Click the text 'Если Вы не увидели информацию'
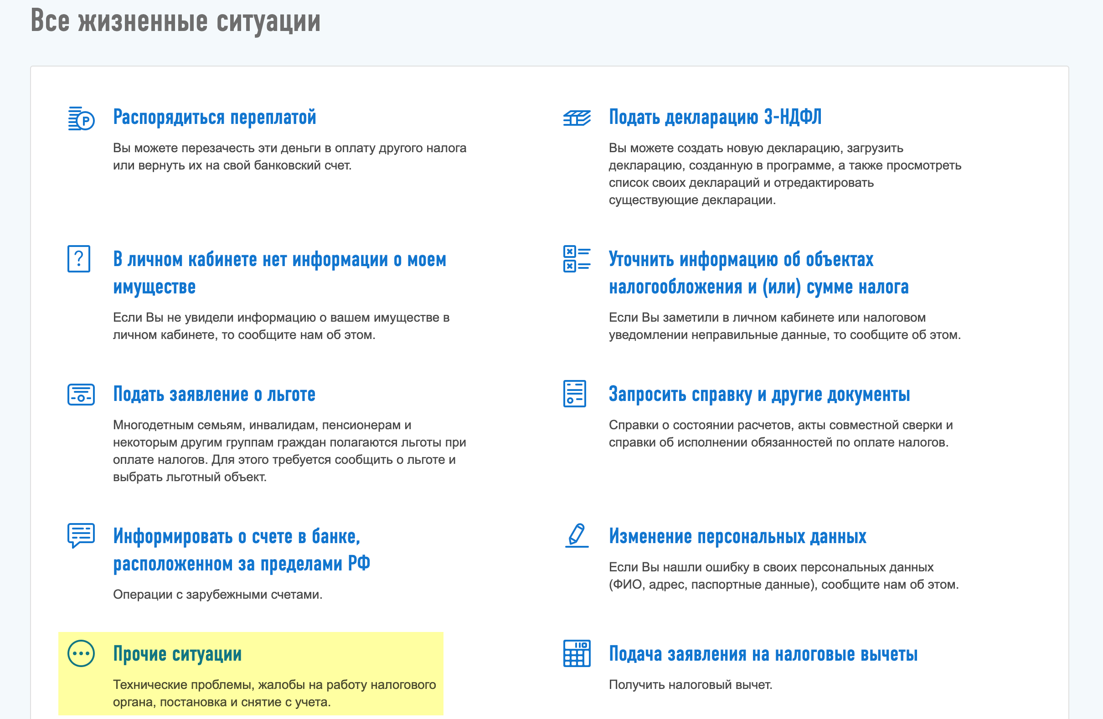Image resolution: width=1103 pixels, height=719 pixels. click(281, 326)
